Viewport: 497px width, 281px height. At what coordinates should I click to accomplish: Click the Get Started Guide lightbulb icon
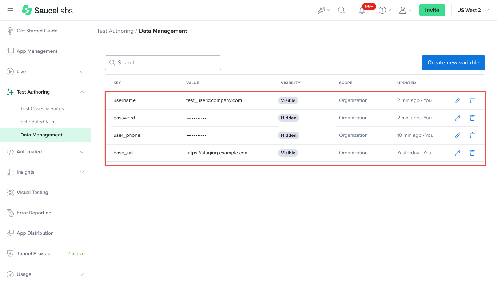10,31
